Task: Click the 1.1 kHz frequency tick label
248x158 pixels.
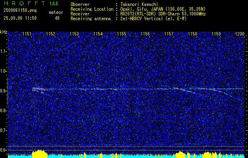Action: 3,51
